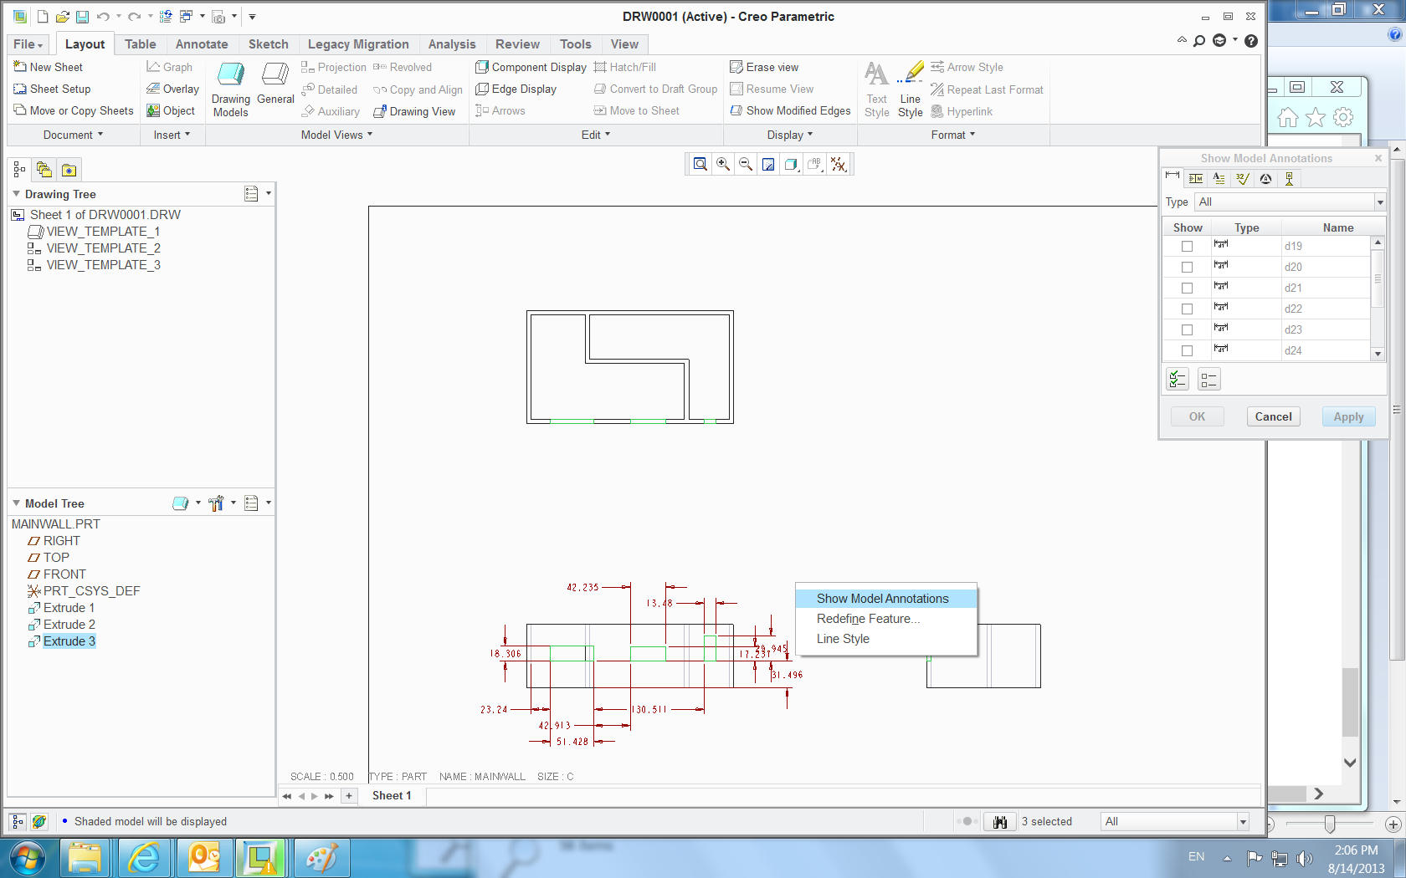Create a new file from quick access toolbar
Image resolution: width=1406 pixels, height=878 pixels.
(x=43, y=17)
